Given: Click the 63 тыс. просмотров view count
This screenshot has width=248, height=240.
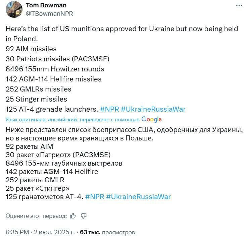Looking at the screenshot, I should [x=107, y=232].
